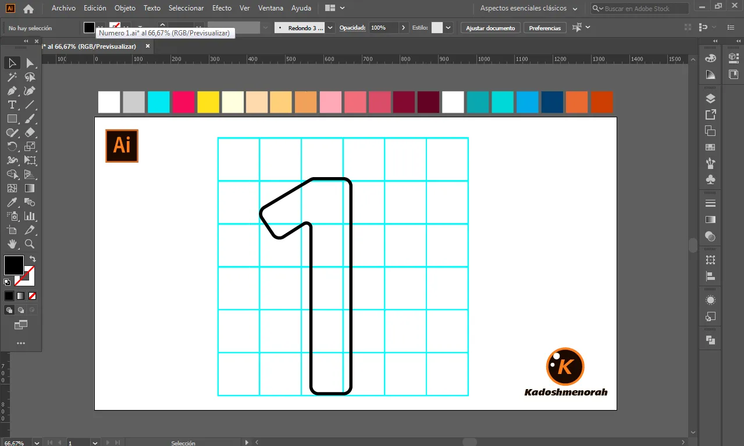Open the Archivo menu
This screenshot has height=446, width=744.
pos(63,8)
